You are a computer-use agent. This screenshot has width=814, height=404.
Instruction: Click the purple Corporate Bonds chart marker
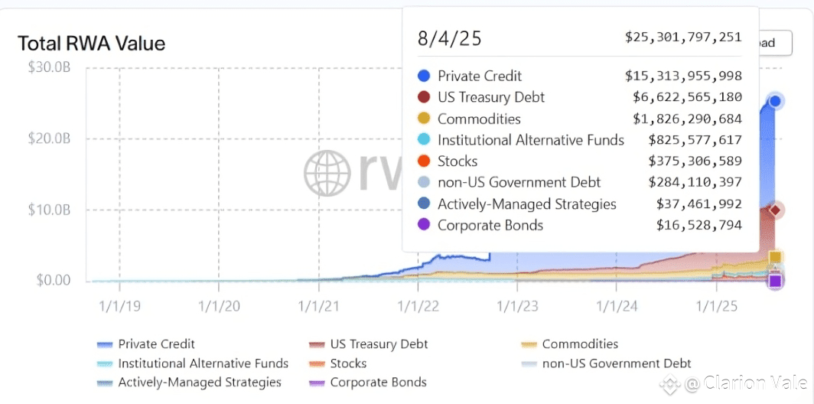pyautogui.click(x=775, y=281)
